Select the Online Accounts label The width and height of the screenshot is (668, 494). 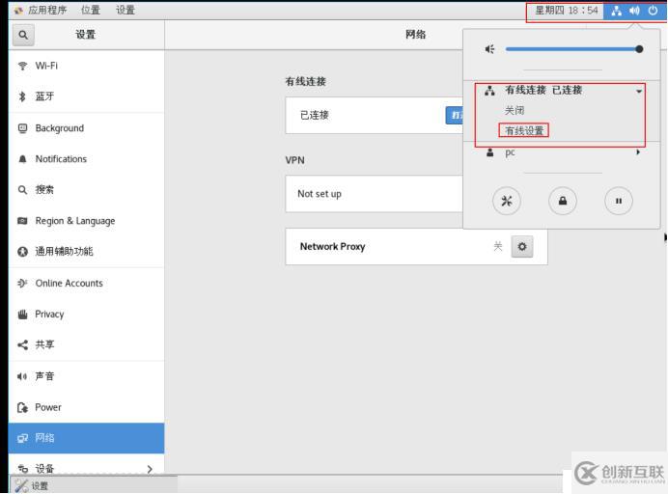69,284
